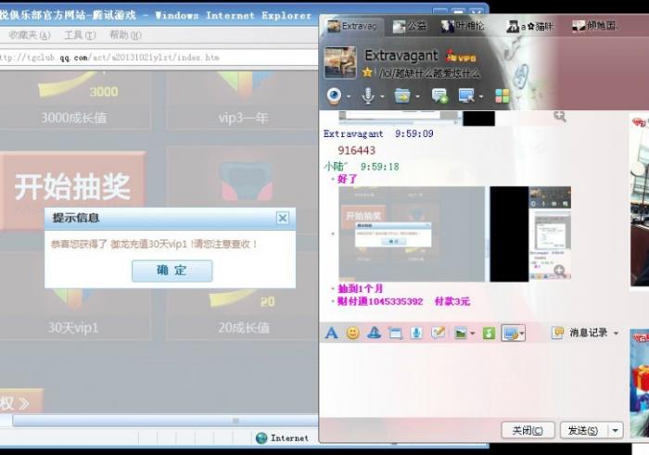Open remote desktop assistance icon

point(466,96)
